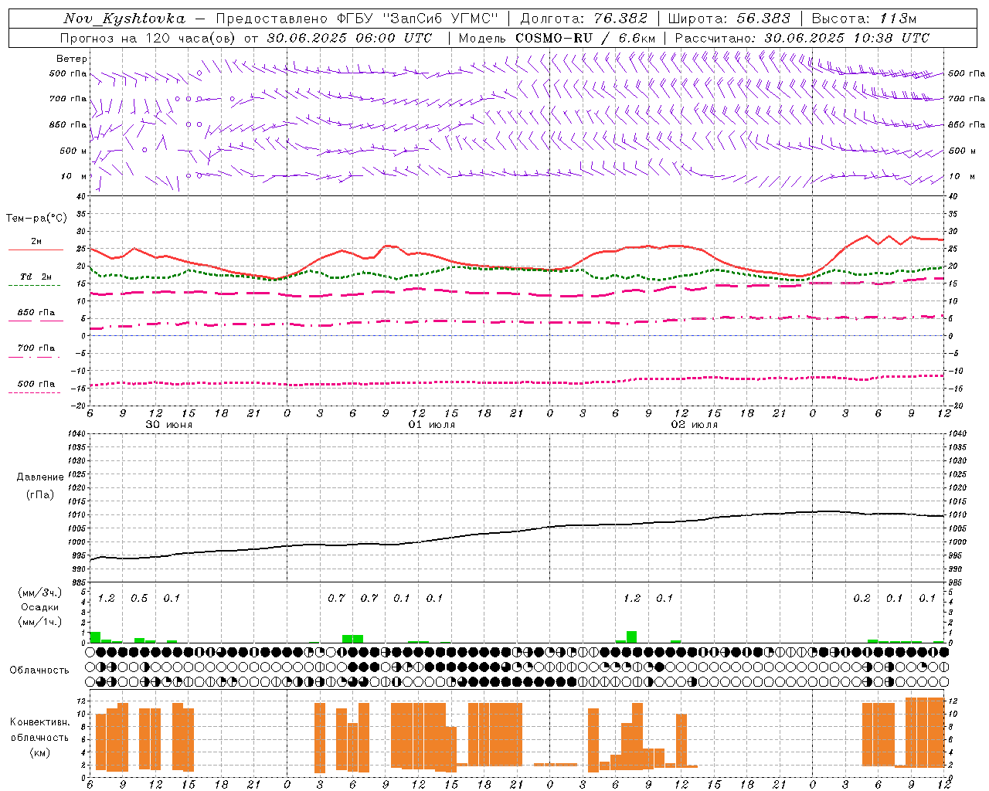Click the longitude value 76.382
The image size is (989, 791).
621,19
